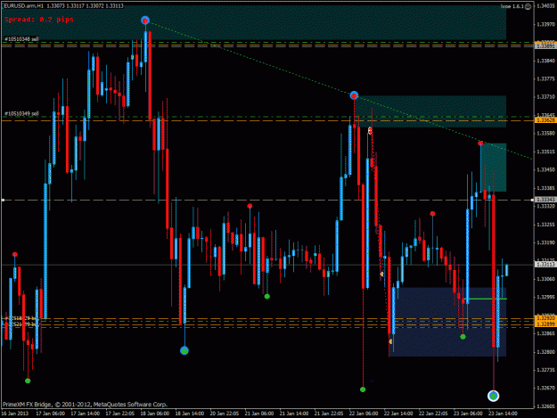
Task: Click the PrimeXM FX Bridge copyright text
Action: click(85, 405)
